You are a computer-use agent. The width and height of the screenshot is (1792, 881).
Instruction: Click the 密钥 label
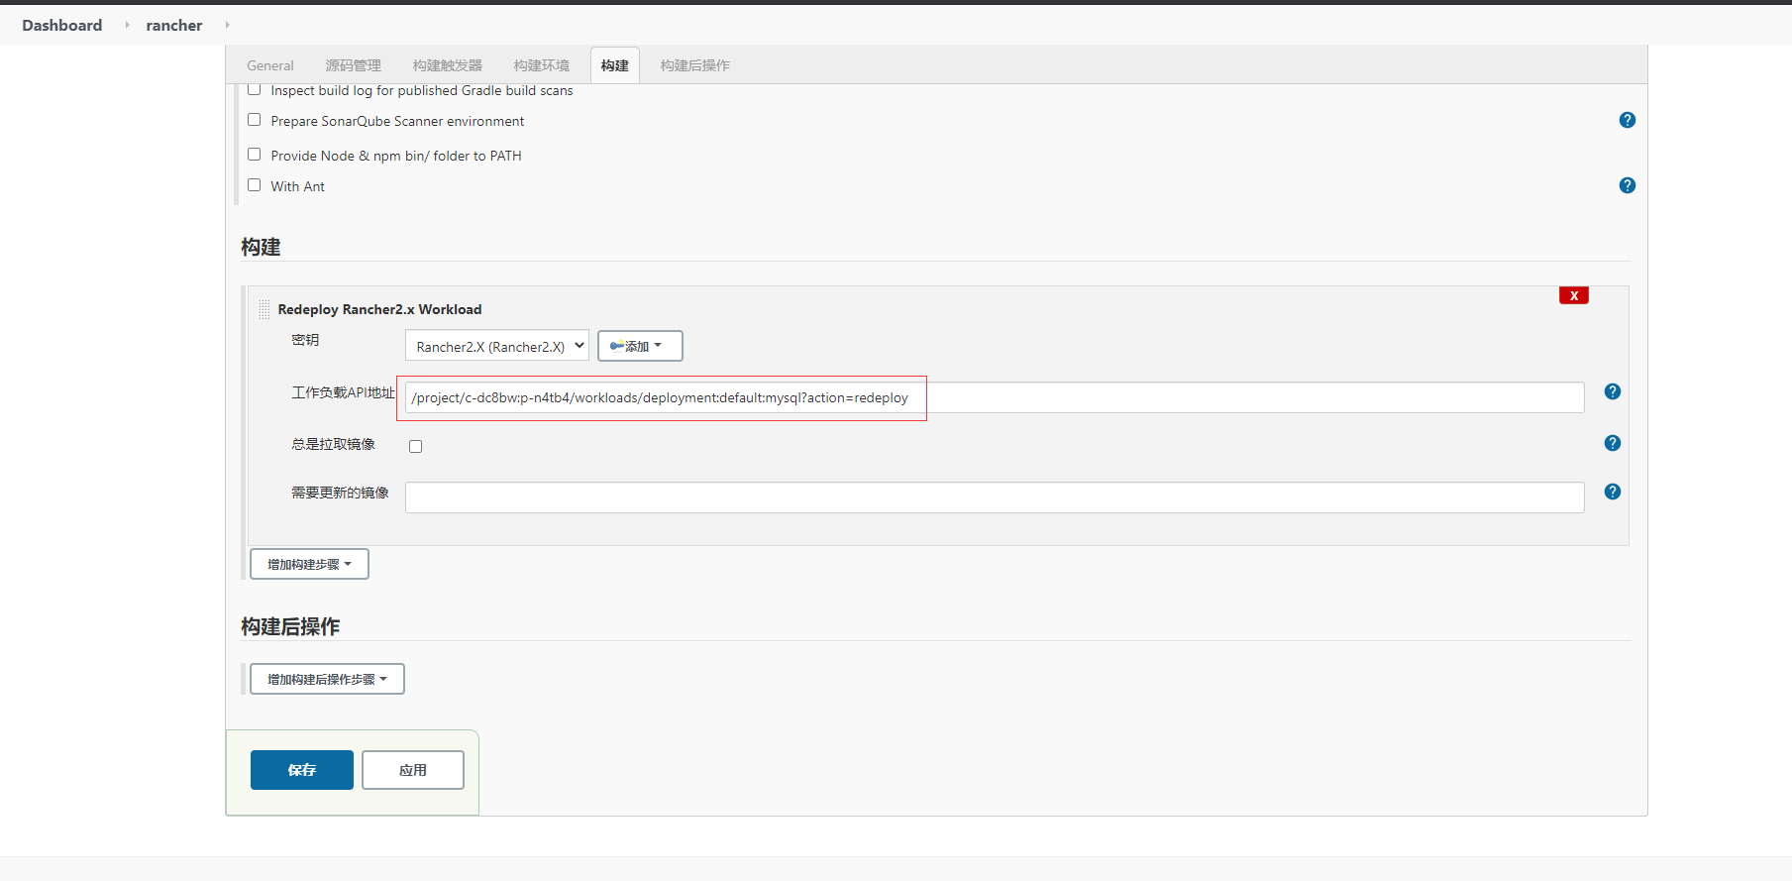[x=305, y=340]
